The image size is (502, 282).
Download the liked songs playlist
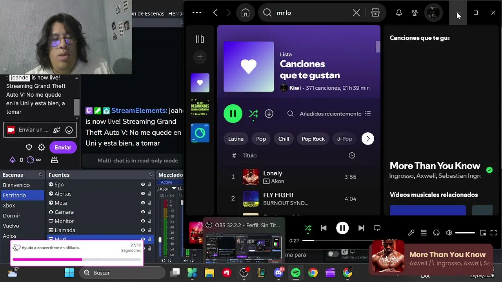click(269, 114)
